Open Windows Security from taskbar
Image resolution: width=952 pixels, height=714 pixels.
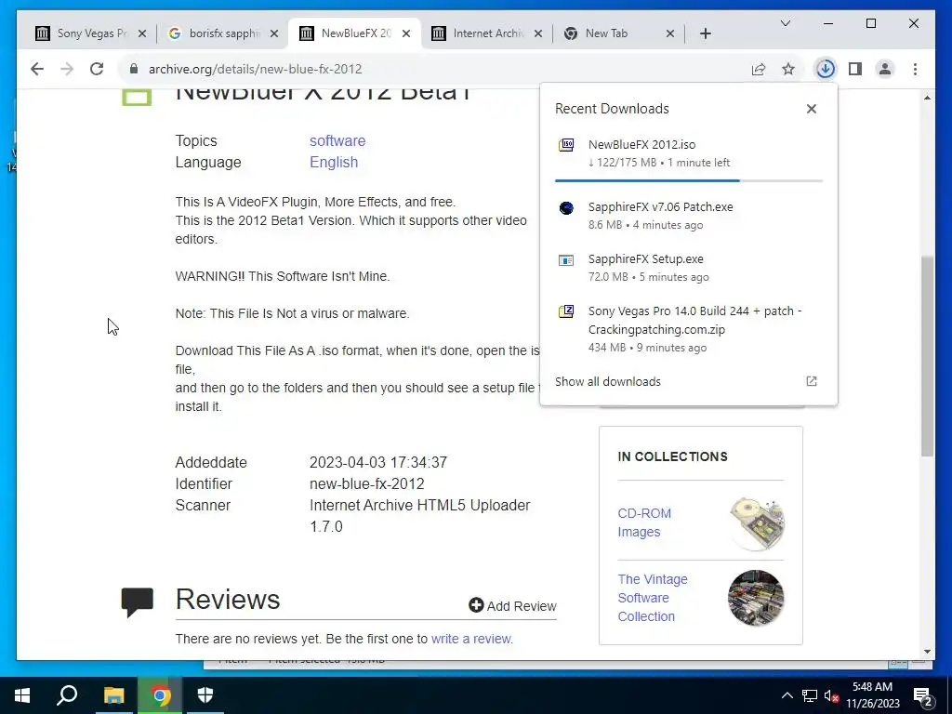coord(205,695)
